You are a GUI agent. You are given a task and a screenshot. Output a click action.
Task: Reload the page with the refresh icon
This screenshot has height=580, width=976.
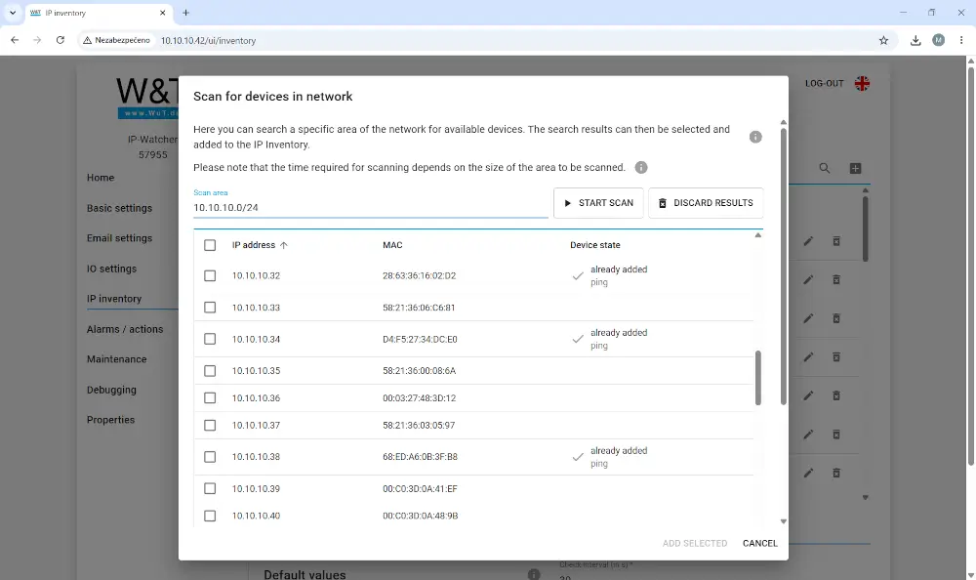click(x=61, y=40)
